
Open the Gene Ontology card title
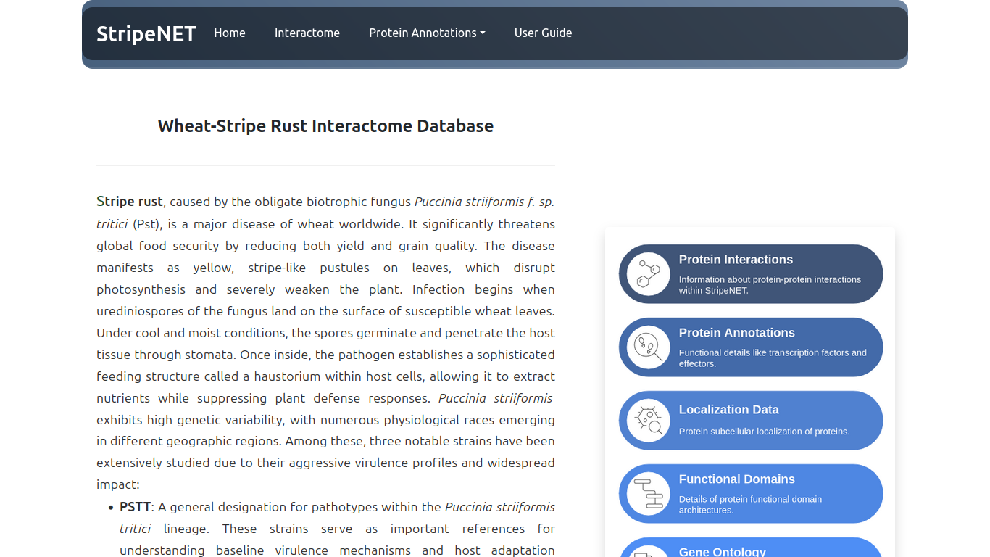pyautogui.click(x=722, y=552)
